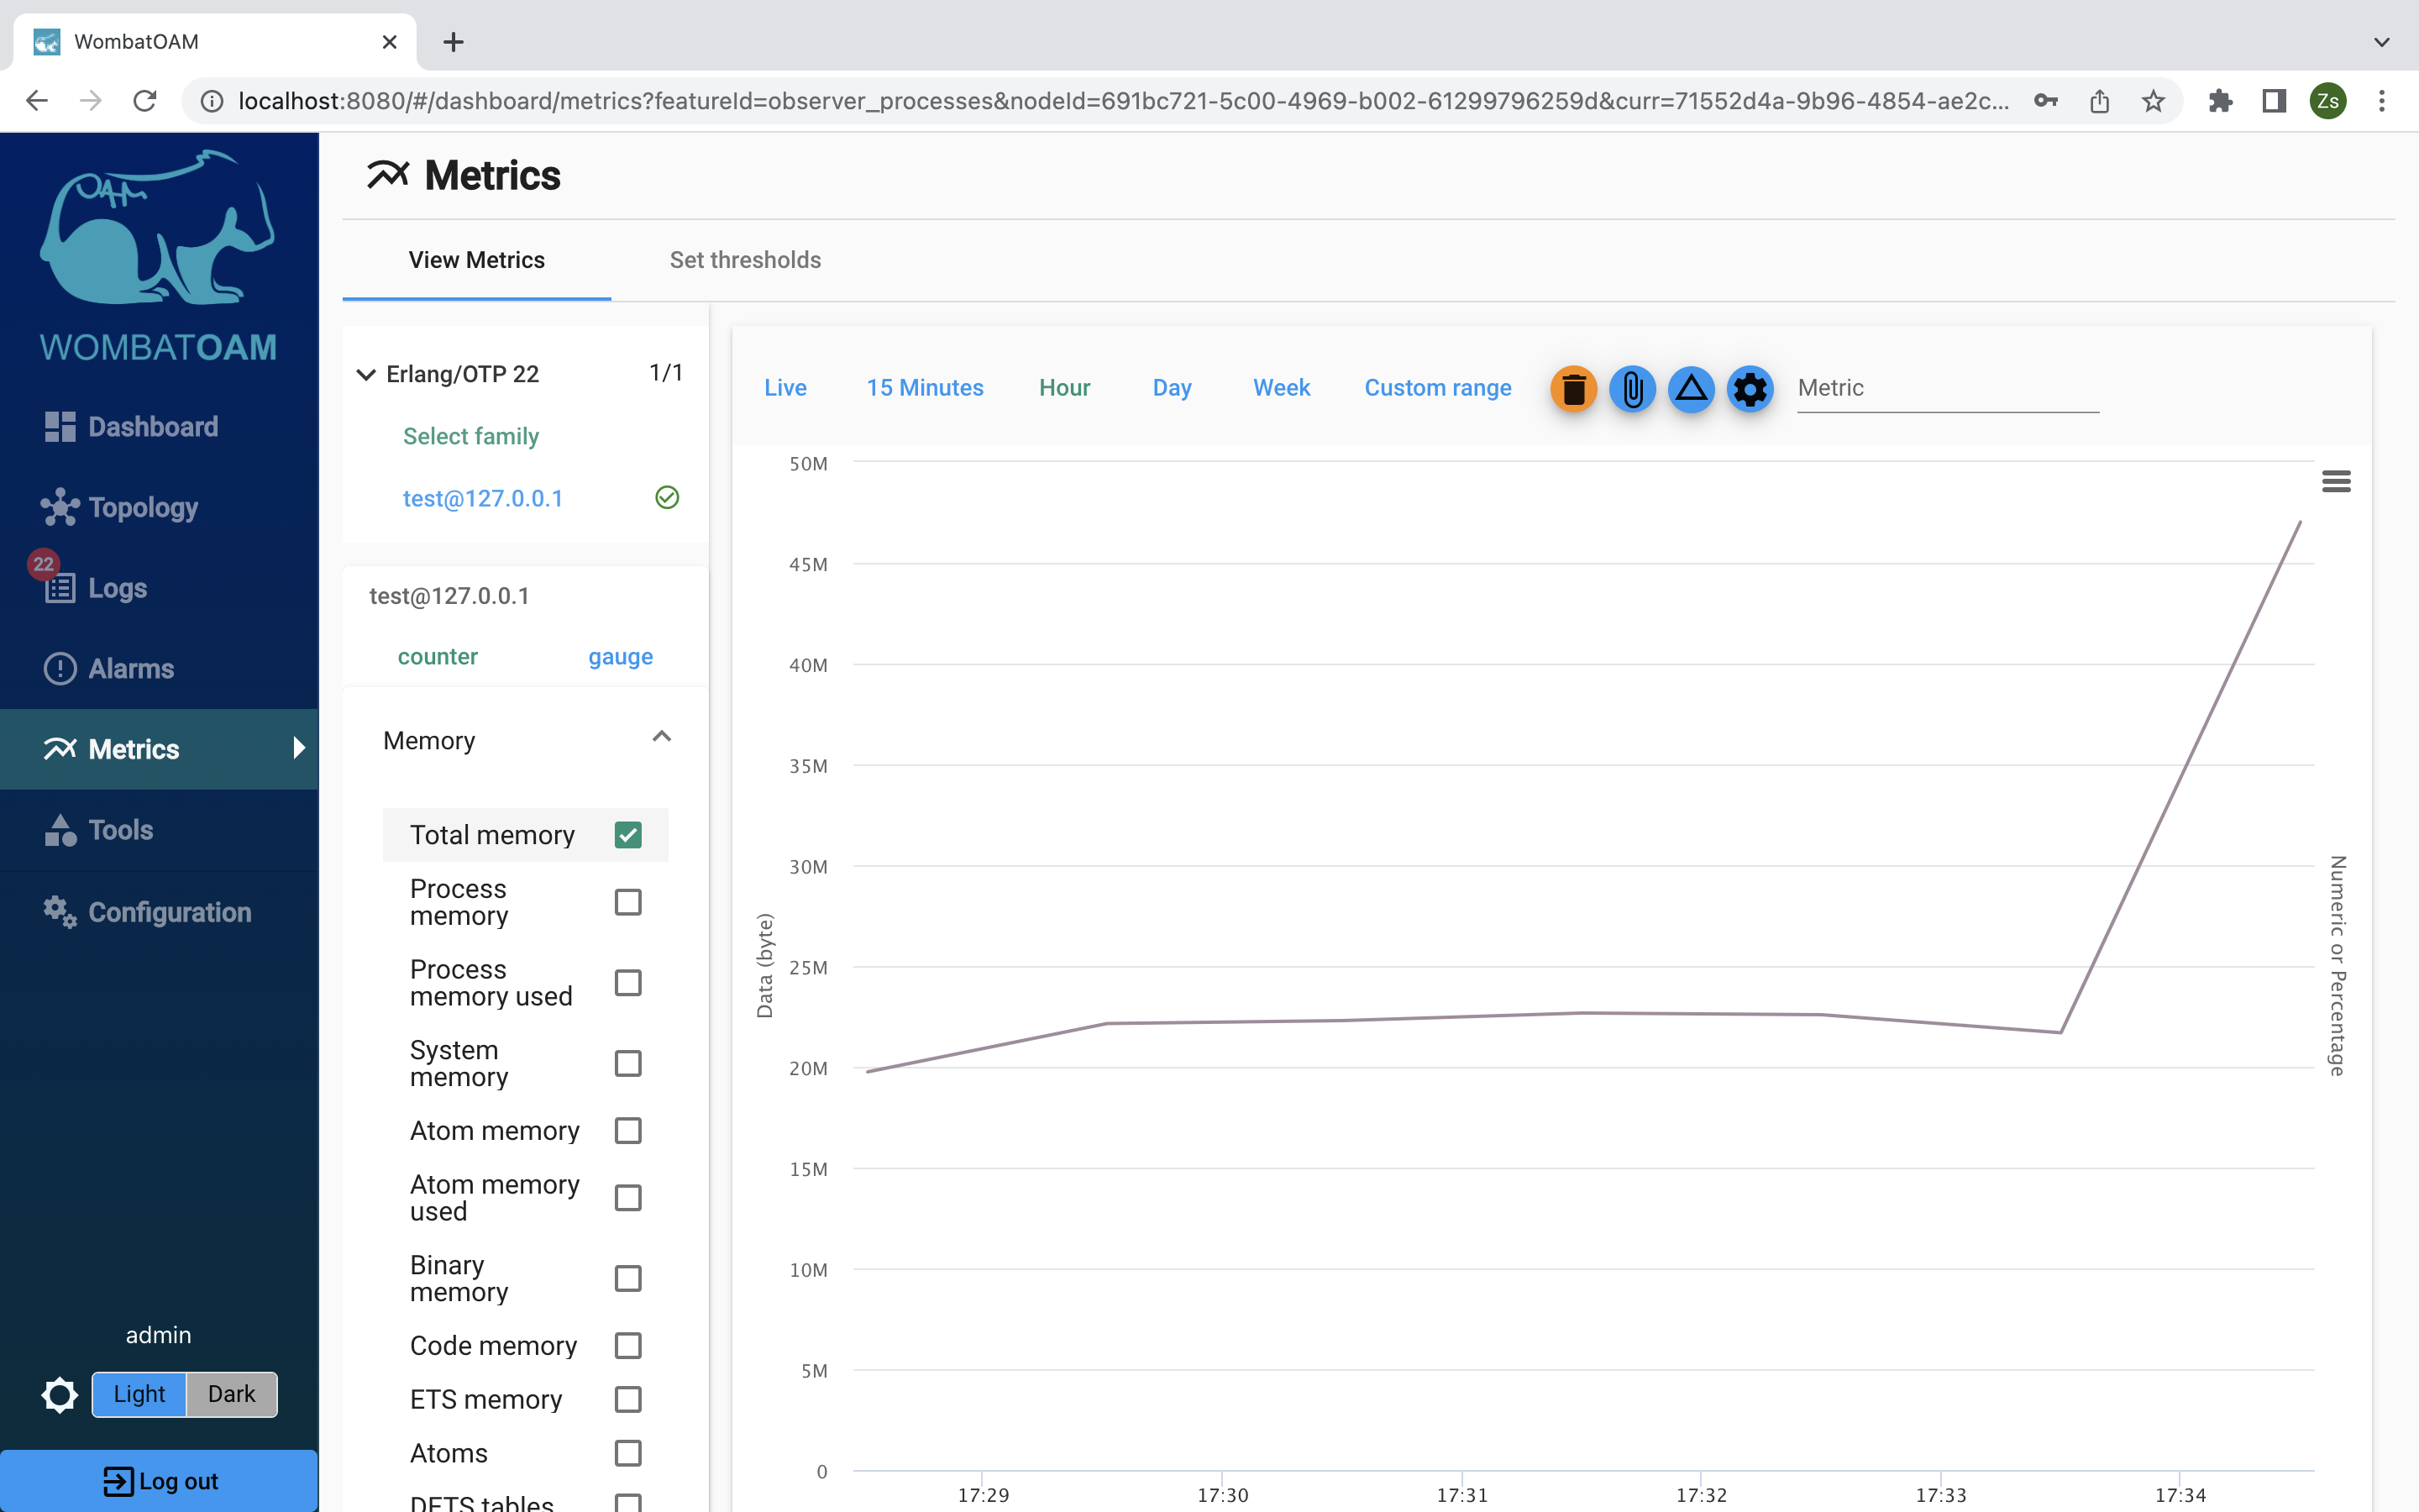Select the gauge metric type tab

tap(621, 656)
